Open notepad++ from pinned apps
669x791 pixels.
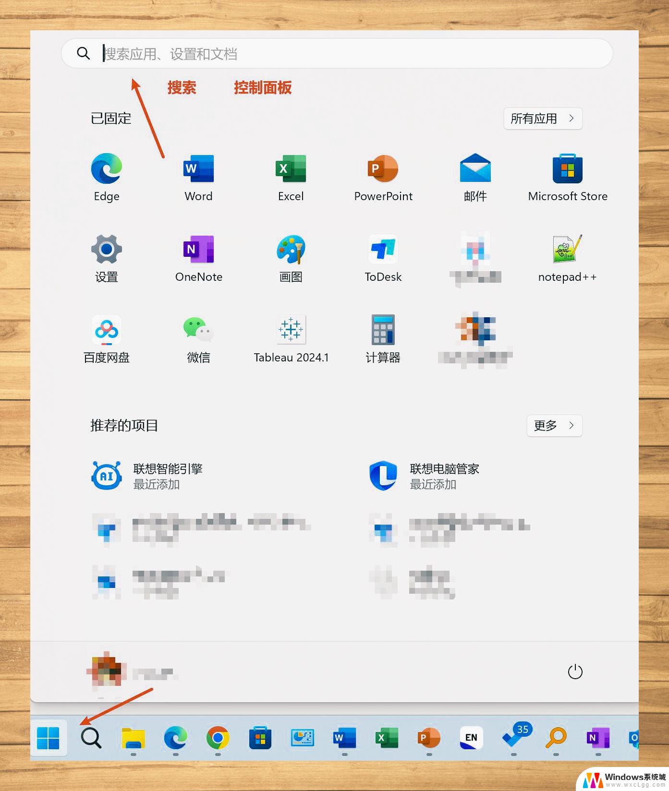tap(568, 258)
